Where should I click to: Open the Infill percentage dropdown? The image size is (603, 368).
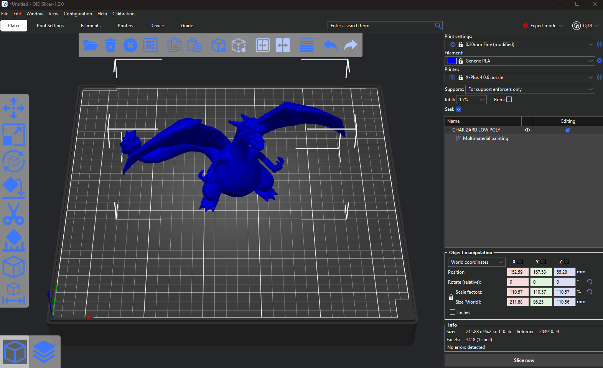pos(471,100)
